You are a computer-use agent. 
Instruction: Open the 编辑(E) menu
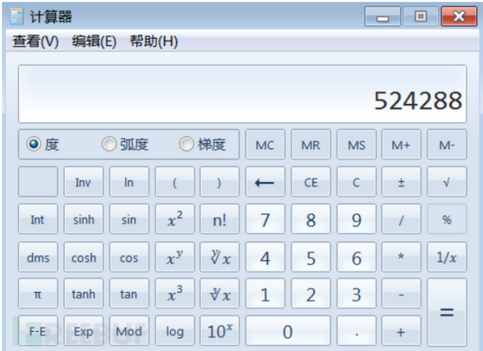(94, 42)
